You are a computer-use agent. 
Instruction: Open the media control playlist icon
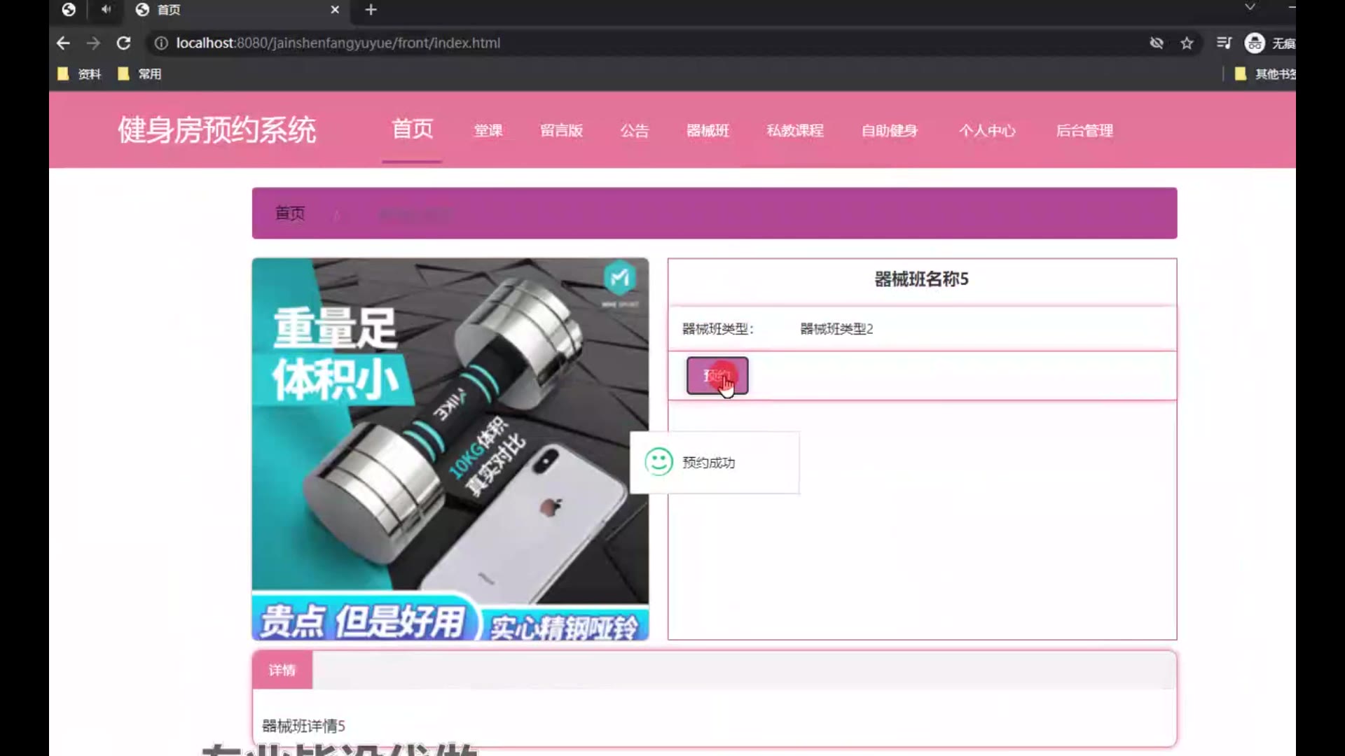pyautogui.click(x=1224, y=43)
